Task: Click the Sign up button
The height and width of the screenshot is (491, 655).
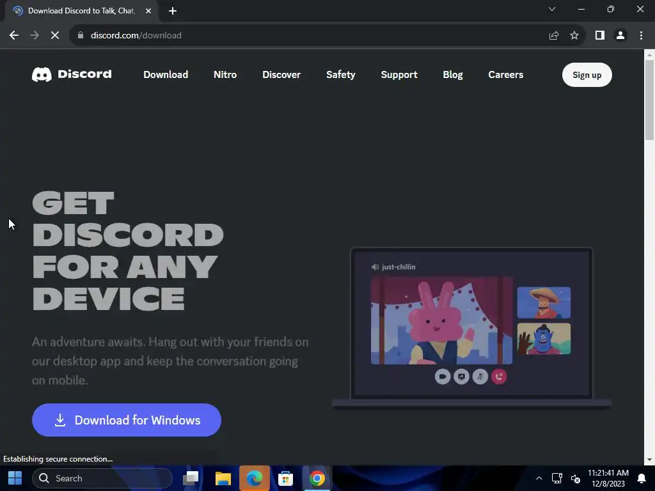Action: 587,75
